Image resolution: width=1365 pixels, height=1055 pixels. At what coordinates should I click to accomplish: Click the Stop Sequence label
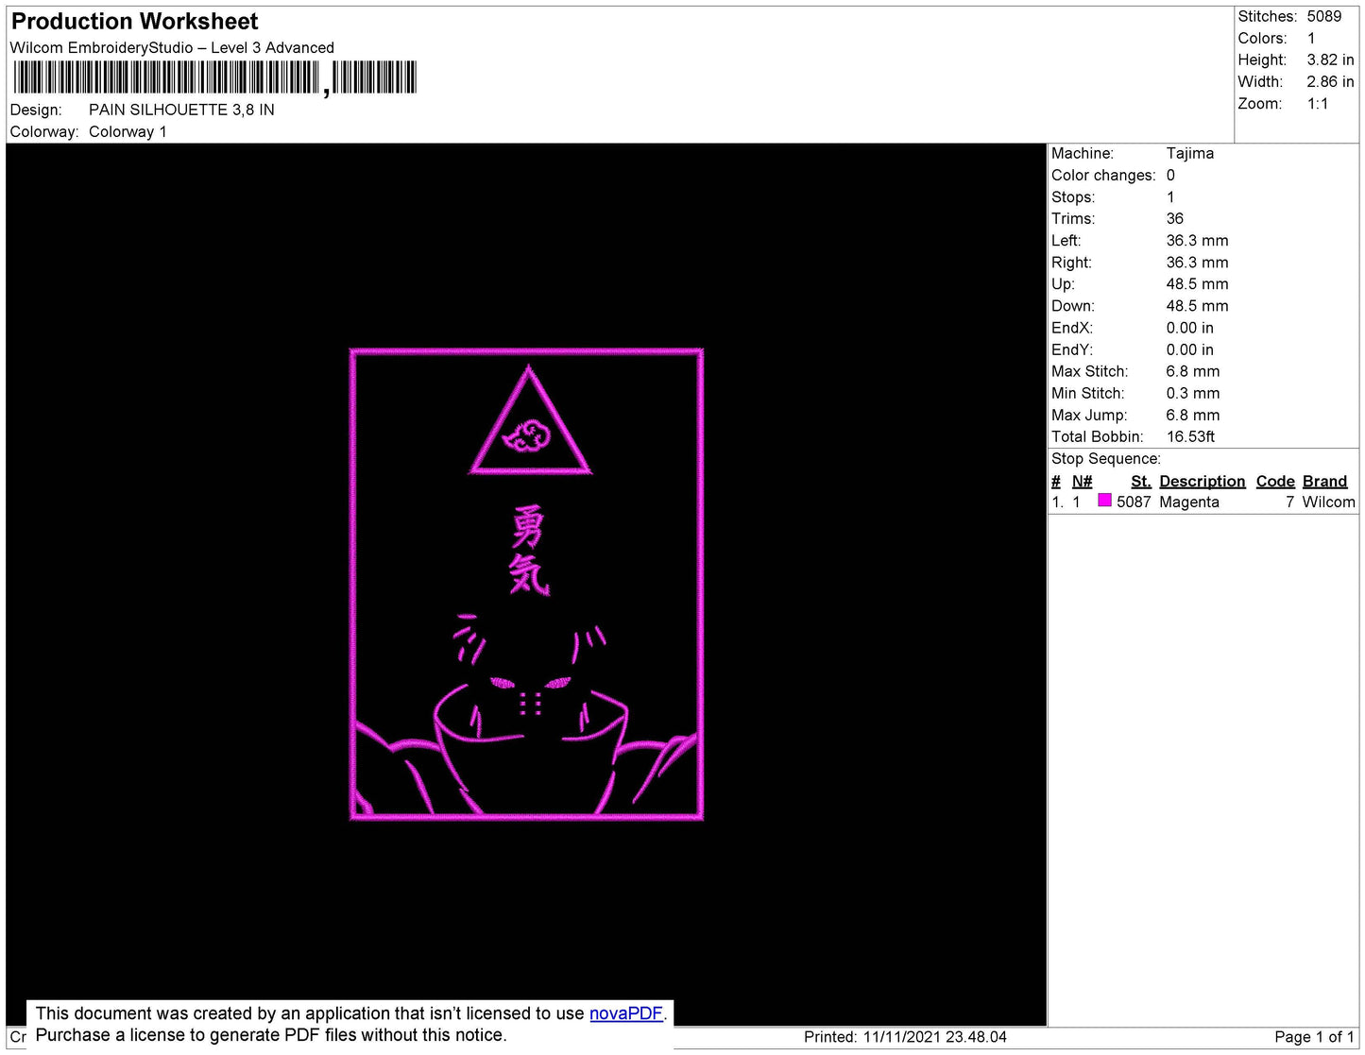[x=1106, y=458]
